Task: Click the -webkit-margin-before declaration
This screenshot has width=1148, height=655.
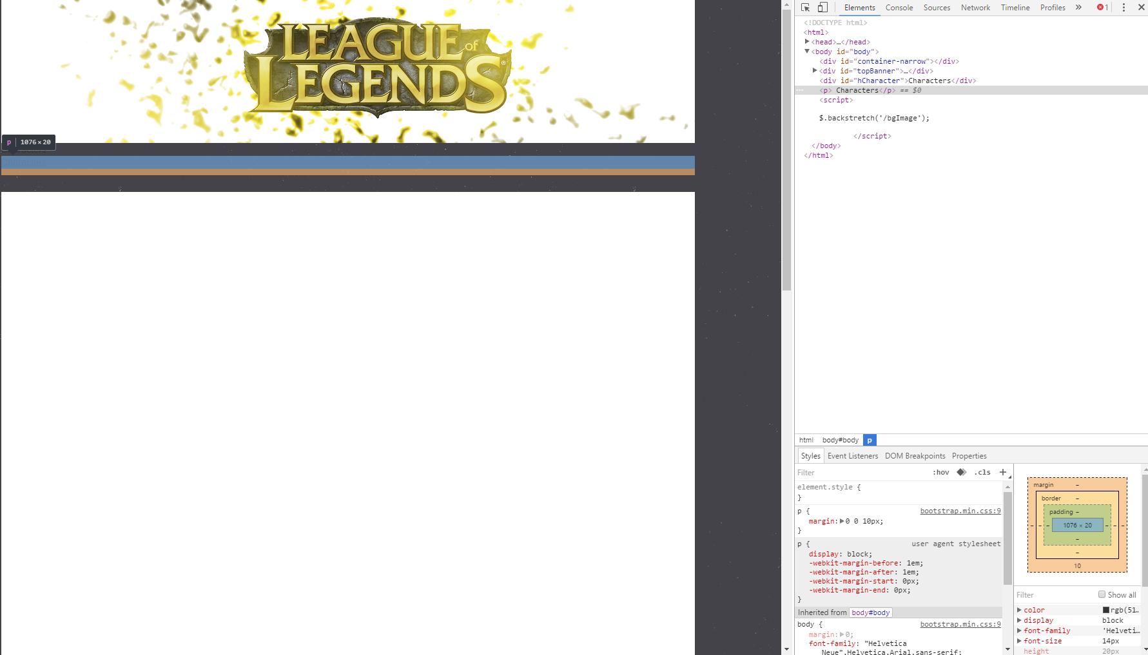Action: click(866, 563)
